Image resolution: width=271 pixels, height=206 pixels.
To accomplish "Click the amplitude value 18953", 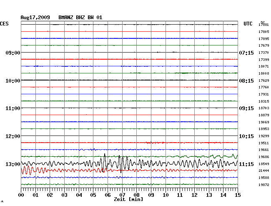I will click(x=264, y=129).
